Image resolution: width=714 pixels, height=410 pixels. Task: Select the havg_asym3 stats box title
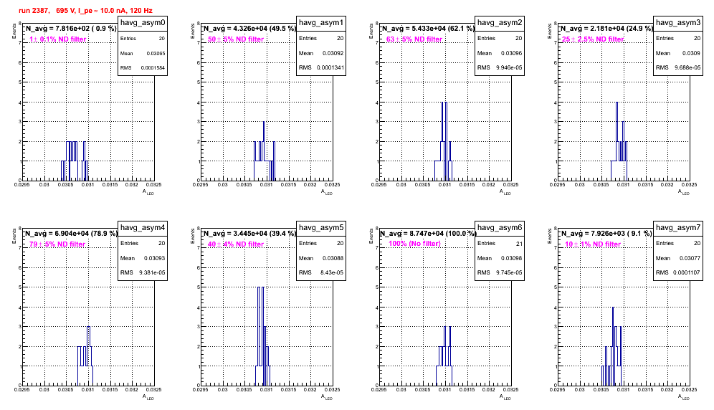678,22
